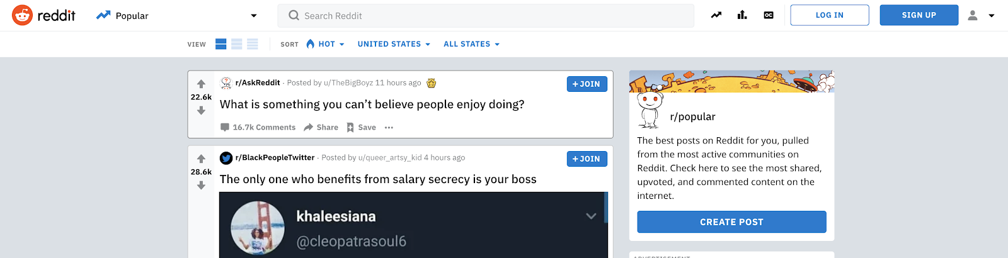The image size is (1008, 258).
Task: Open the user account menu
Action: 981,15
